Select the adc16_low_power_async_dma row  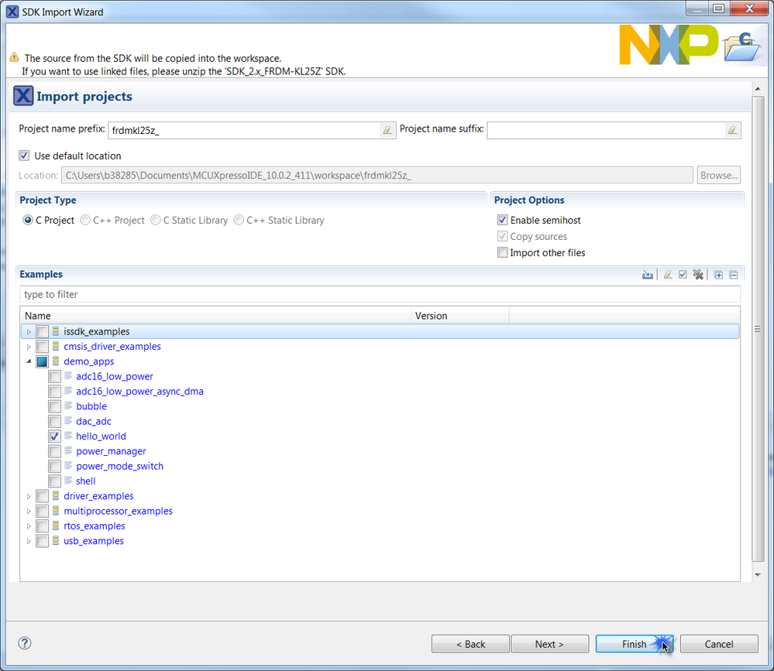tap(139, 391)
